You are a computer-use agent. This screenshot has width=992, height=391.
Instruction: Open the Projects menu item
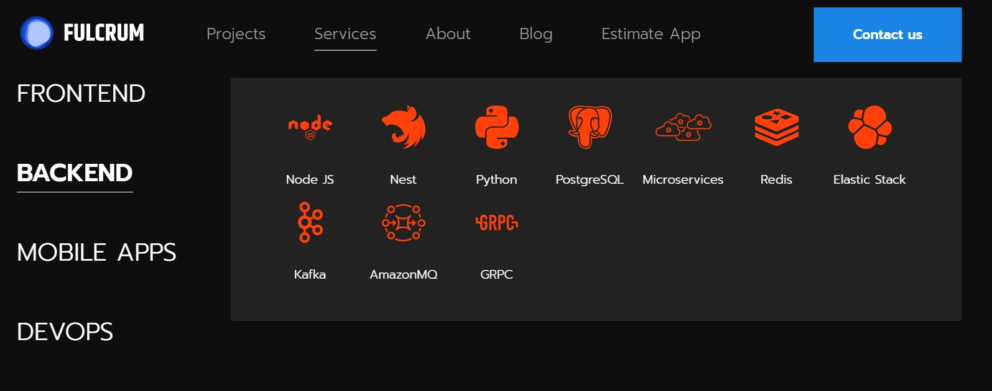(x=236, y=34)
